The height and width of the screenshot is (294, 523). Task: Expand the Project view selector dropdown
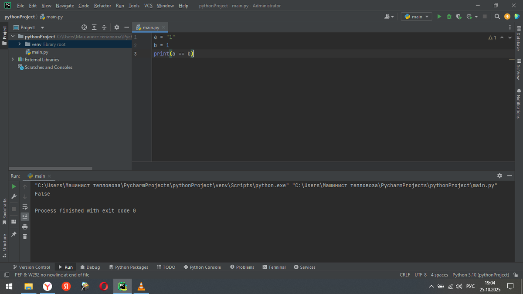pos(42,27)
